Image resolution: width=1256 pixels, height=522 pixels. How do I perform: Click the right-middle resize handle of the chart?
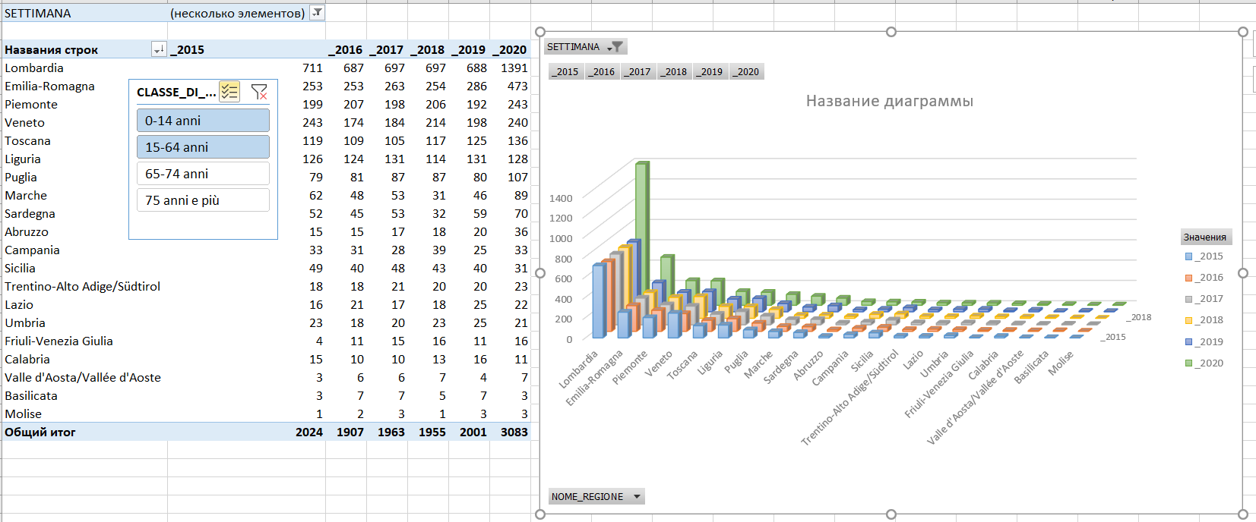(x=1243, y=273)
